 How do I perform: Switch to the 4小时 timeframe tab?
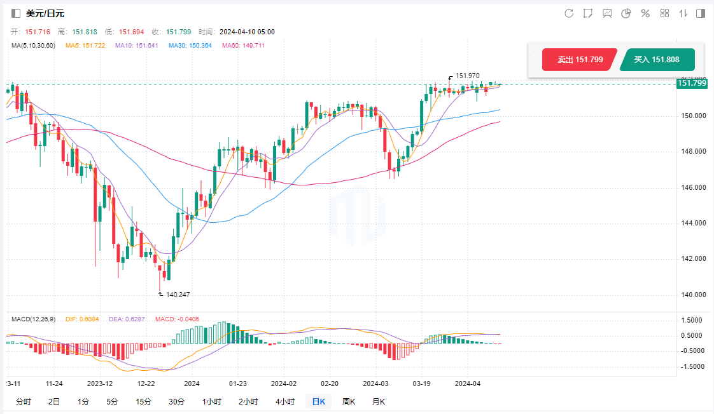(285, 401)
